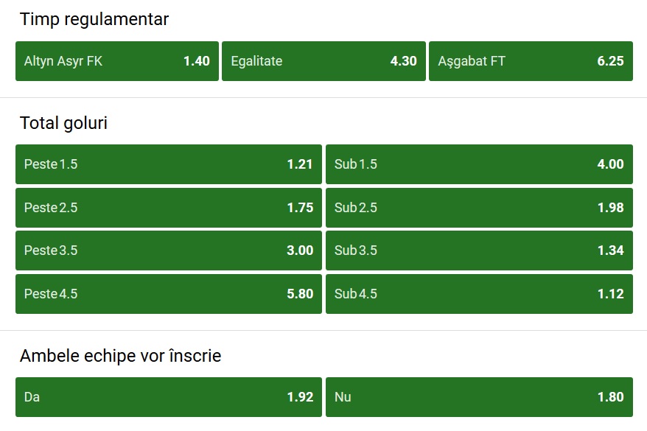Pick Aşgabat FT at 6.25

[x=530, y=61]
